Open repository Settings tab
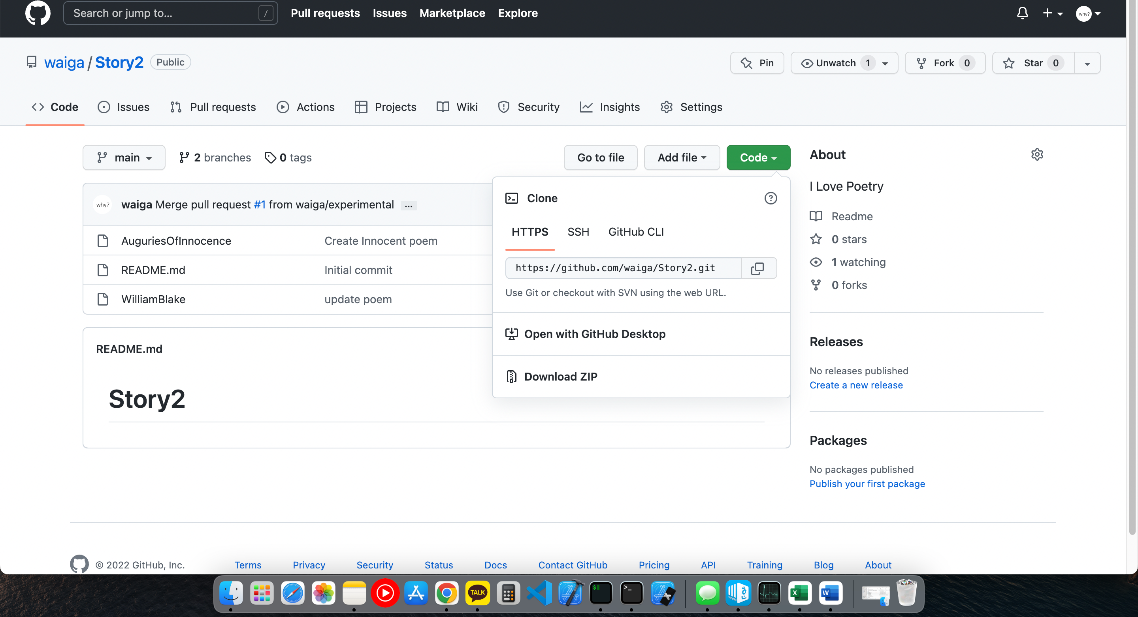This screenshot has width=1138, height=617. (x=691, y=107)
